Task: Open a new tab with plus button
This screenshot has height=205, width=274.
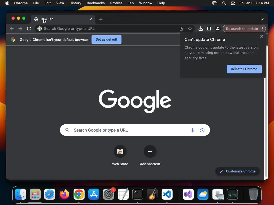Action: click(101, 19)
